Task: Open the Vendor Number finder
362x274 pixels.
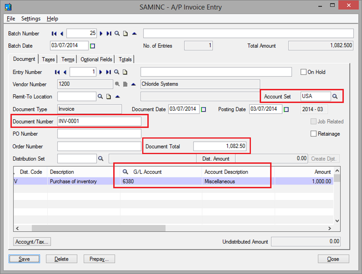Action: coord(117,84)
